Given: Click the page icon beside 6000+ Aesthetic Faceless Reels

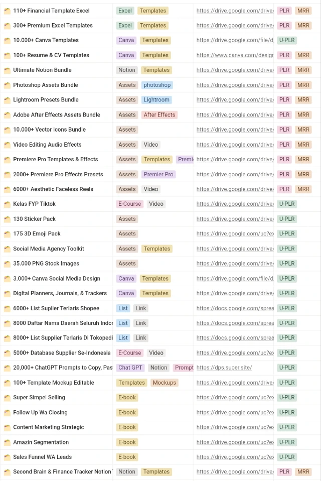Looking at the screenshot, I should (x=7, y=189).
